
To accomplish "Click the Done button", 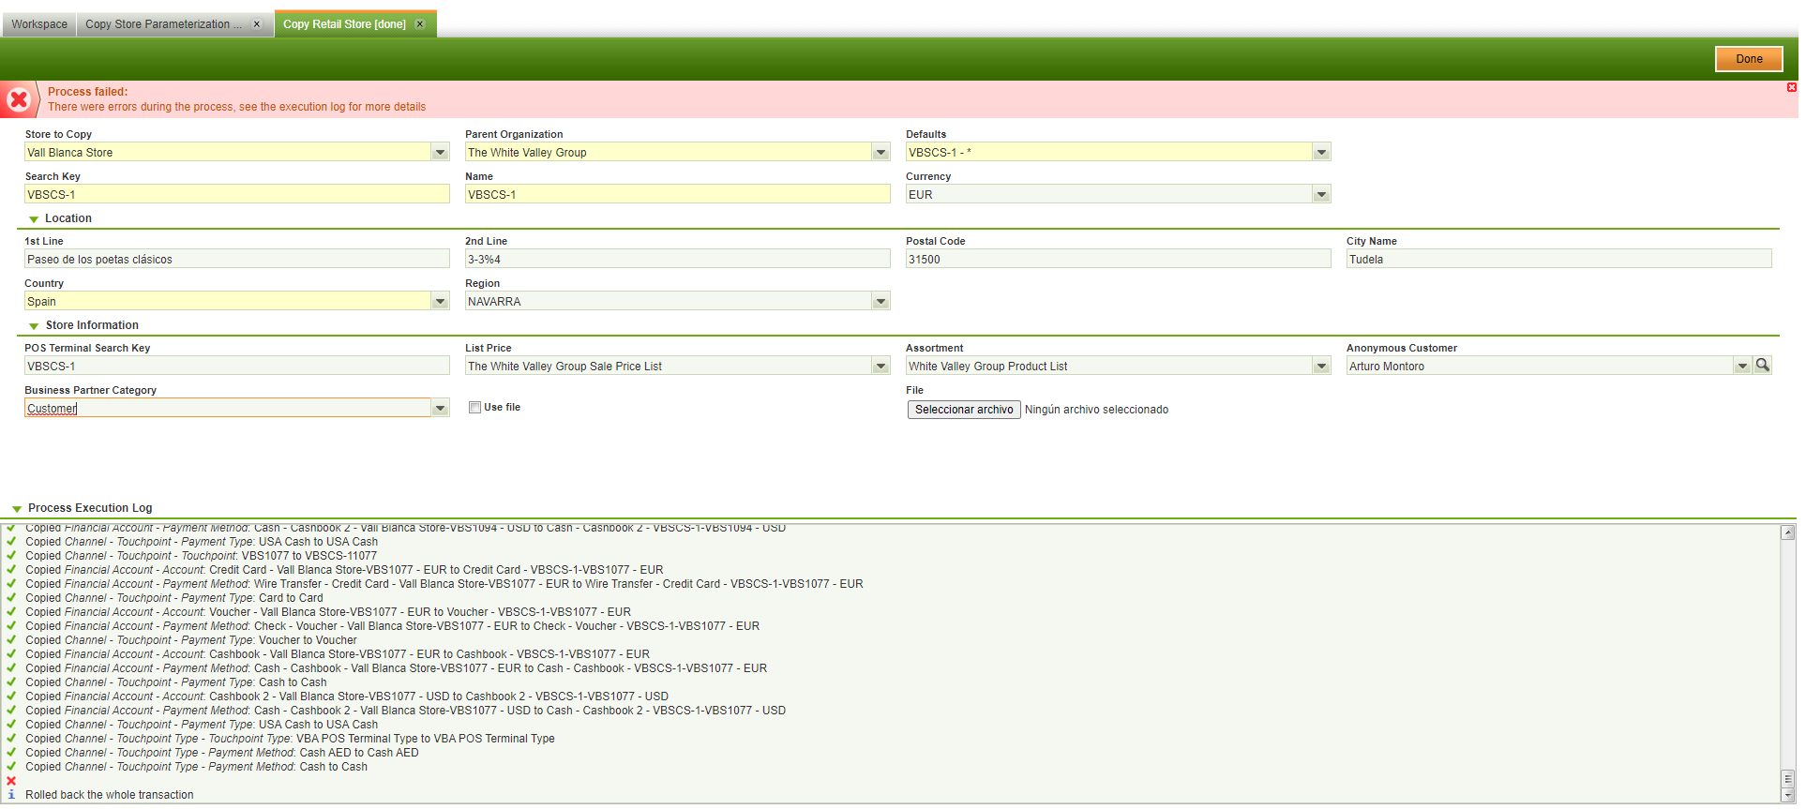I will [x=1749, y=59].
